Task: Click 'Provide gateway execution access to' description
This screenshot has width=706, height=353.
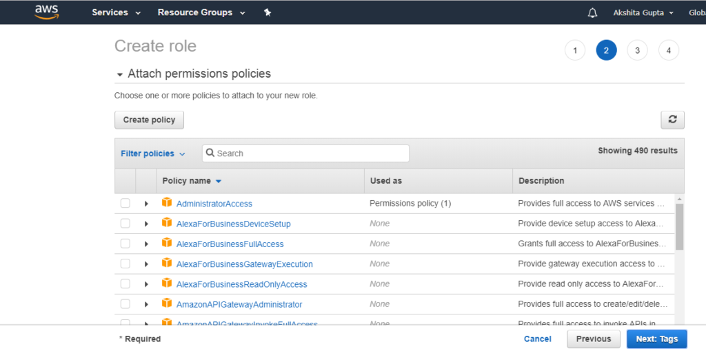Action: (x=591, y=264)
